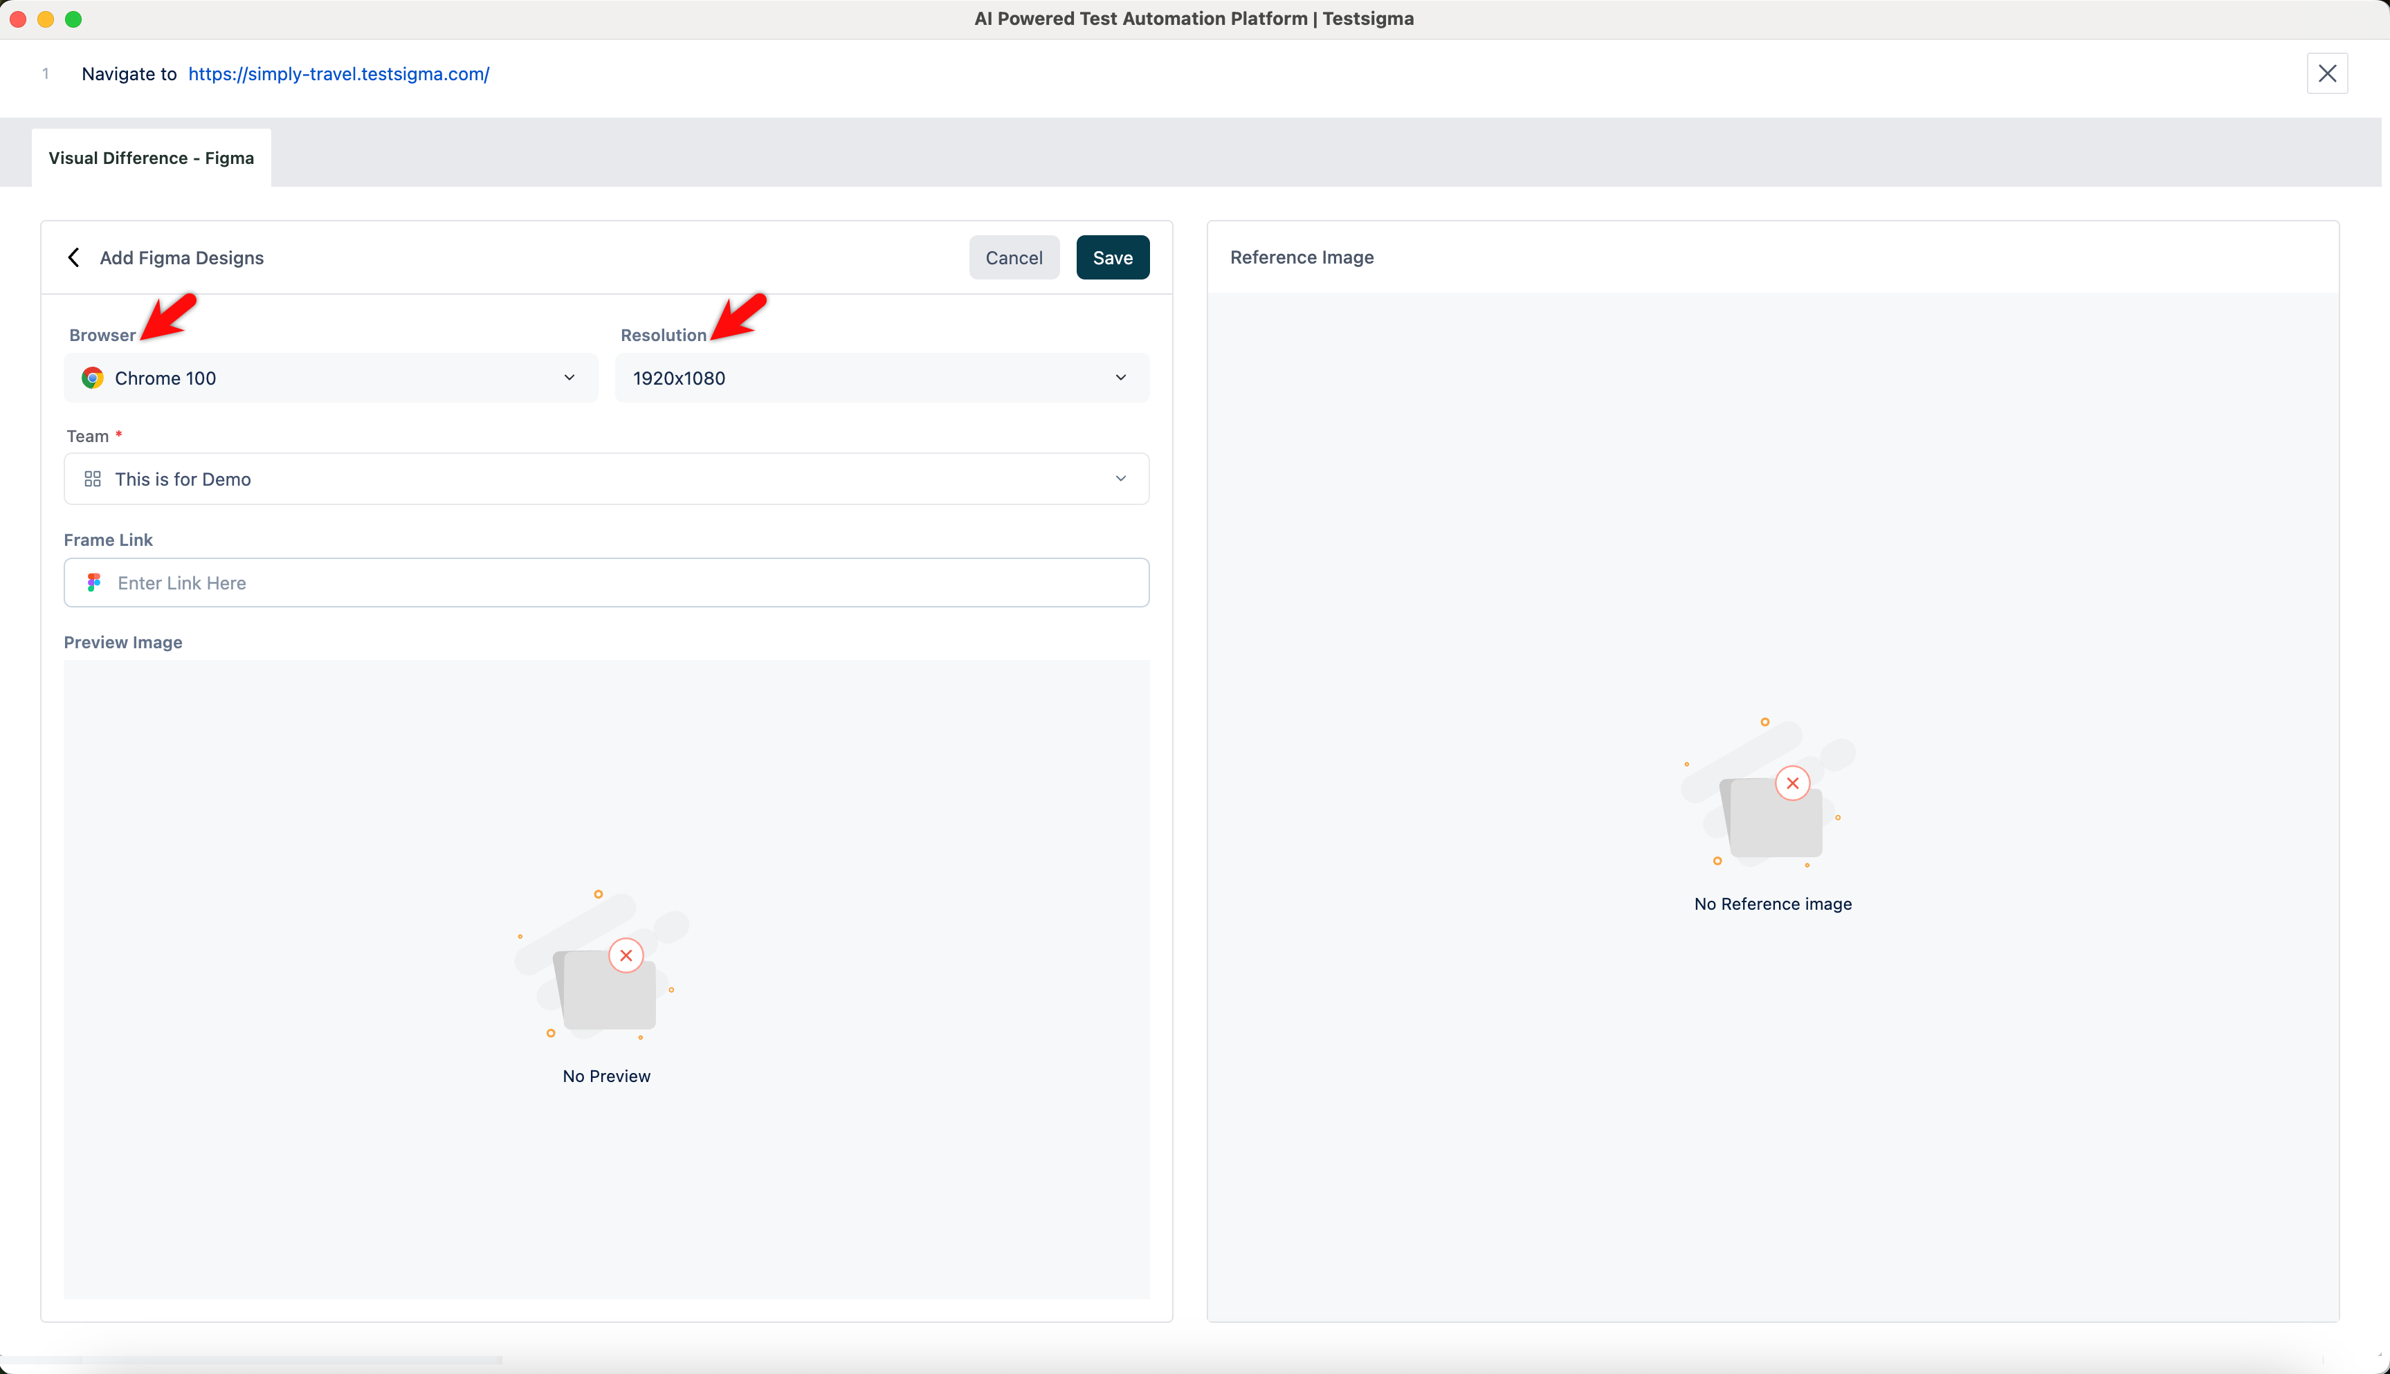Click the No Preview image area
2390x1374 pixels.
pos(607,982)
